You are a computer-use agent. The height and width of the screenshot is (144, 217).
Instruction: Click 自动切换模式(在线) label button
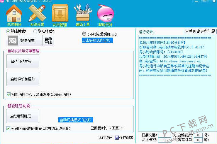coord(76,120)
